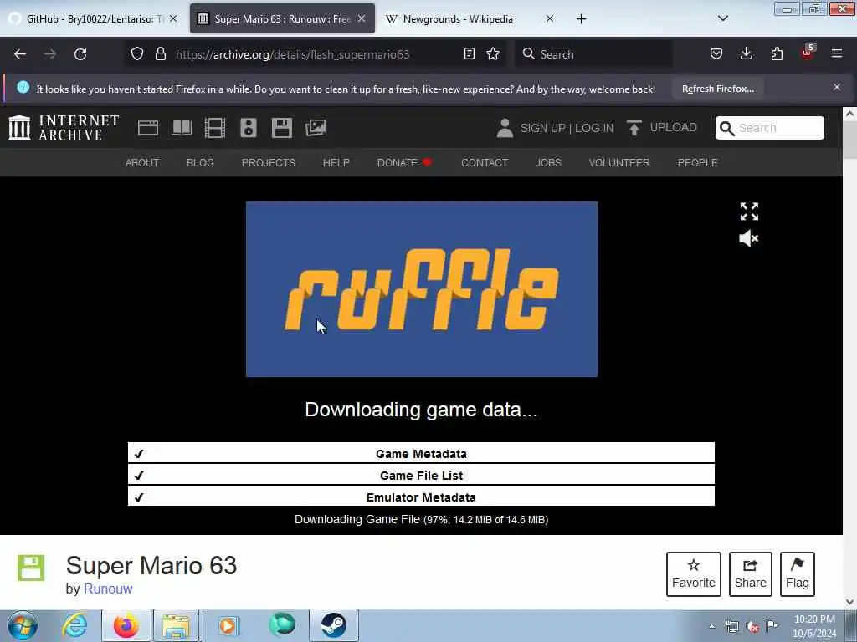Click the Internet Archive logo
This screenshot has height=642, width=857.
point(64,128)
